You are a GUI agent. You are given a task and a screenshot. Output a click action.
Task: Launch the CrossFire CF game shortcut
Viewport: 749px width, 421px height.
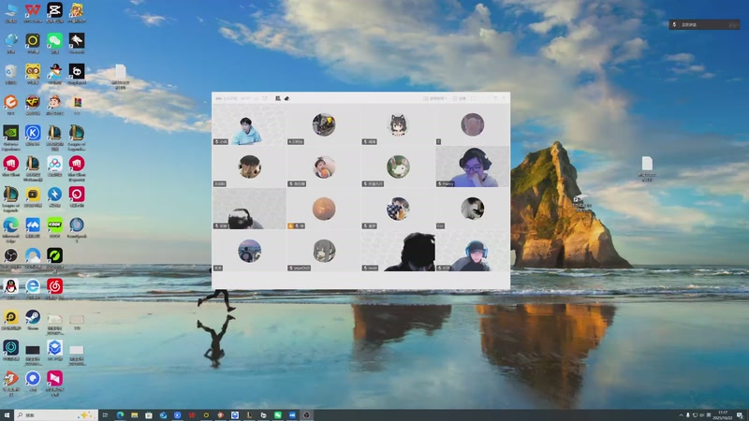[33, 105]
